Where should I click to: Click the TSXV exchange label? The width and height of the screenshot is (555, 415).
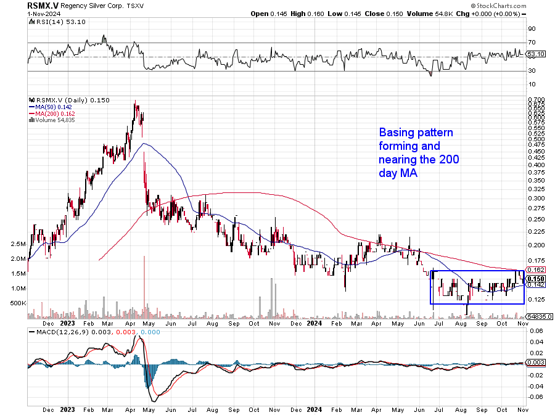point(134,6)
